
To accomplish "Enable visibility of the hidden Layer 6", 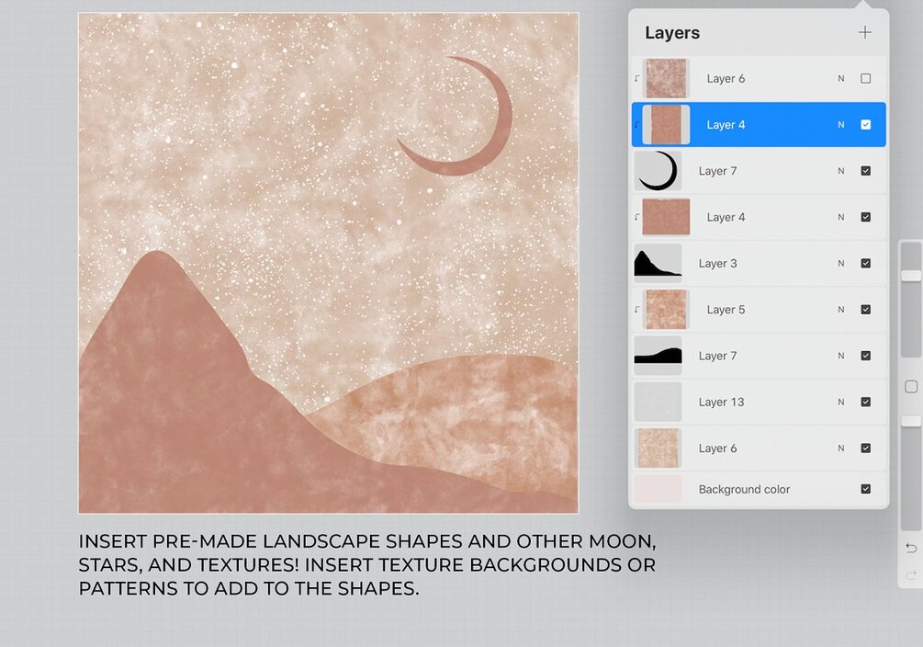I will (865, 78).
